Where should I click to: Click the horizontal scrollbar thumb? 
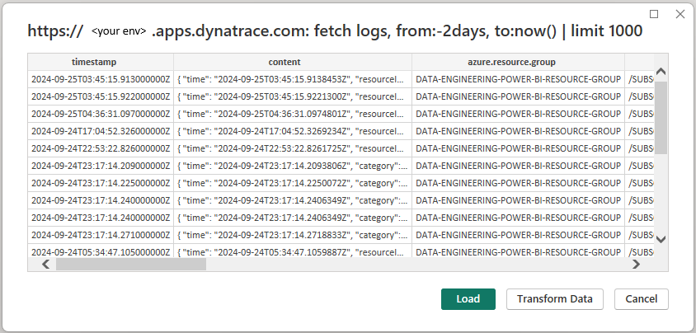[x=131, y=265]
